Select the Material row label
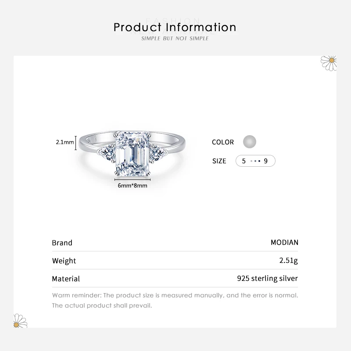 click(66, 279)
